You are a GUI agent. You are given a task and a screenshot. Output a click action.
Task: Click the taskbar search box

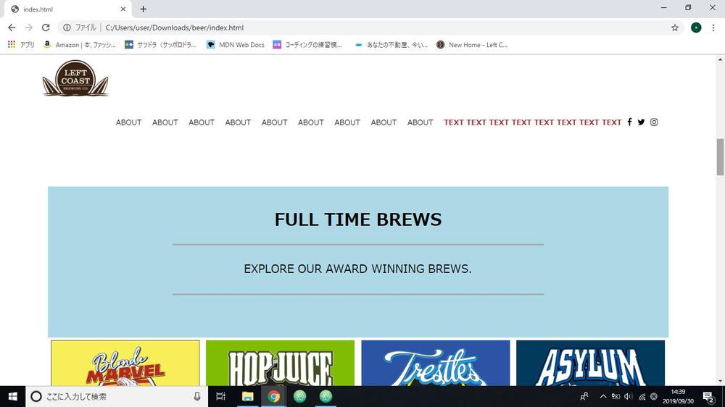tap(117, 396)
